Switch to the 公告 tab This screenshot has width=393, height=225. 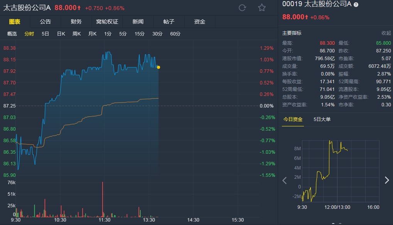[x=46, y=22]
